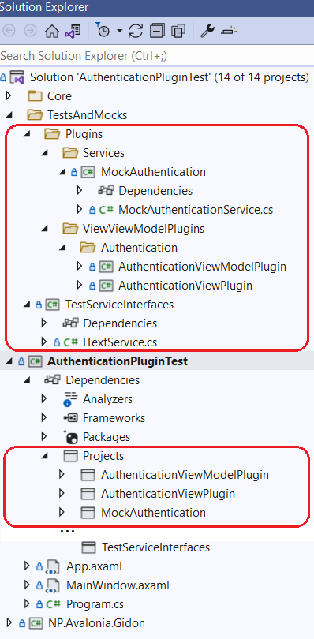Expand AuthenticationViewModelPlugin reference under Projects

pyautogui.click(x=62, y=475)
